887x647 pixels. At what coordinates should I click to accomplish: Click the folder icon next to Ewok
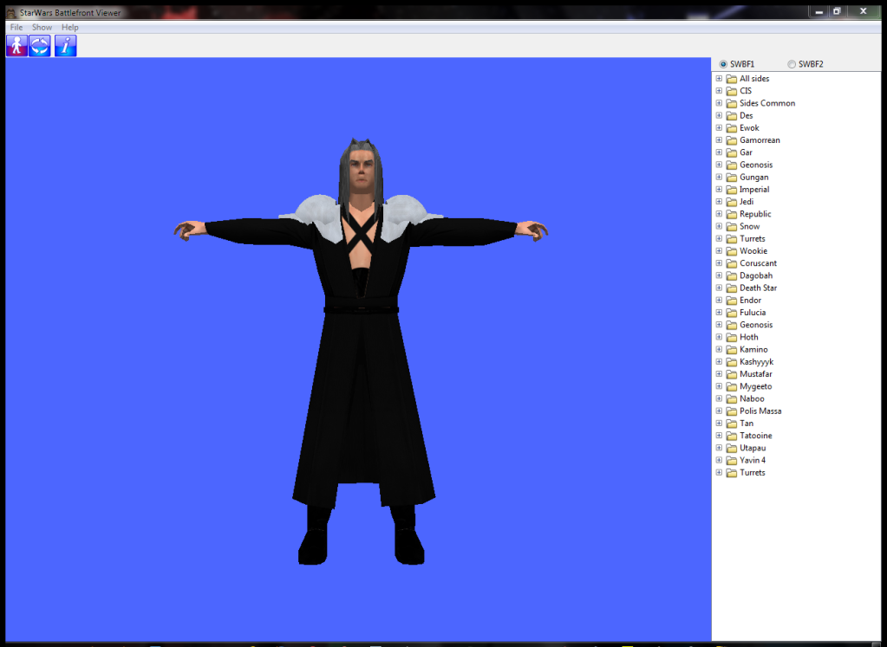[732, 128]
